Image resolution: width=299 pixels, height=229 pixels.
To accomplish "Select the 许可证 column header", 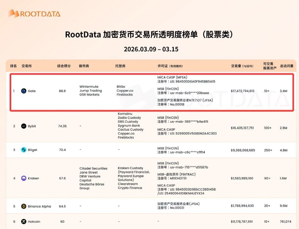I will 170,66.
